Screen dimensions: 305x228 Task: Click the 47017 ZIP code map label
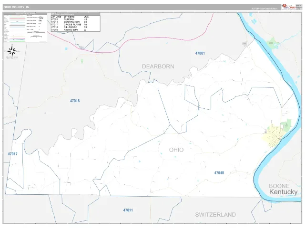coord(13,154)
